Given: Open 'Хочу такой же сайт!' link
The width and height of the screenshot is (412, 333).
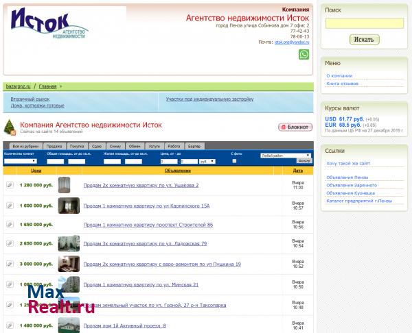Looking at the screenshot, I should tap(348, 163).
